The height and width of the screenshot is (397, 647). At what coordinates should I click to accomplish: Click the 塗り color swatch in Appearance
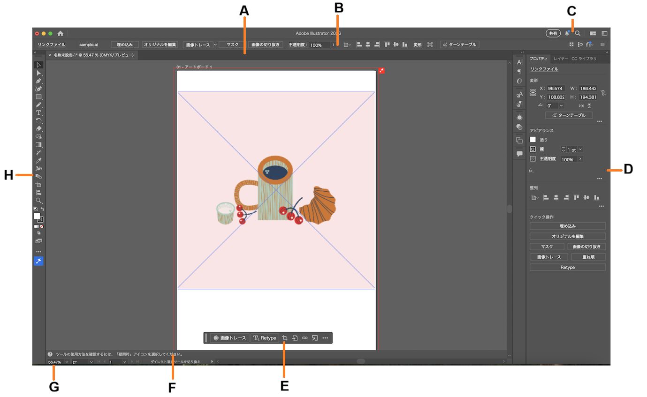coord(533,139)
